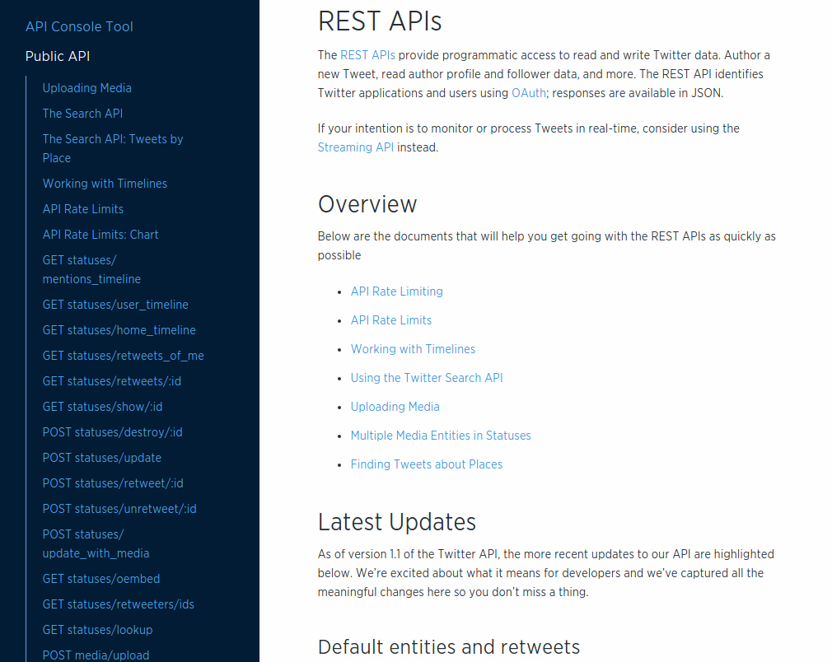Go to The Search API sidebar page

point(82,114)
